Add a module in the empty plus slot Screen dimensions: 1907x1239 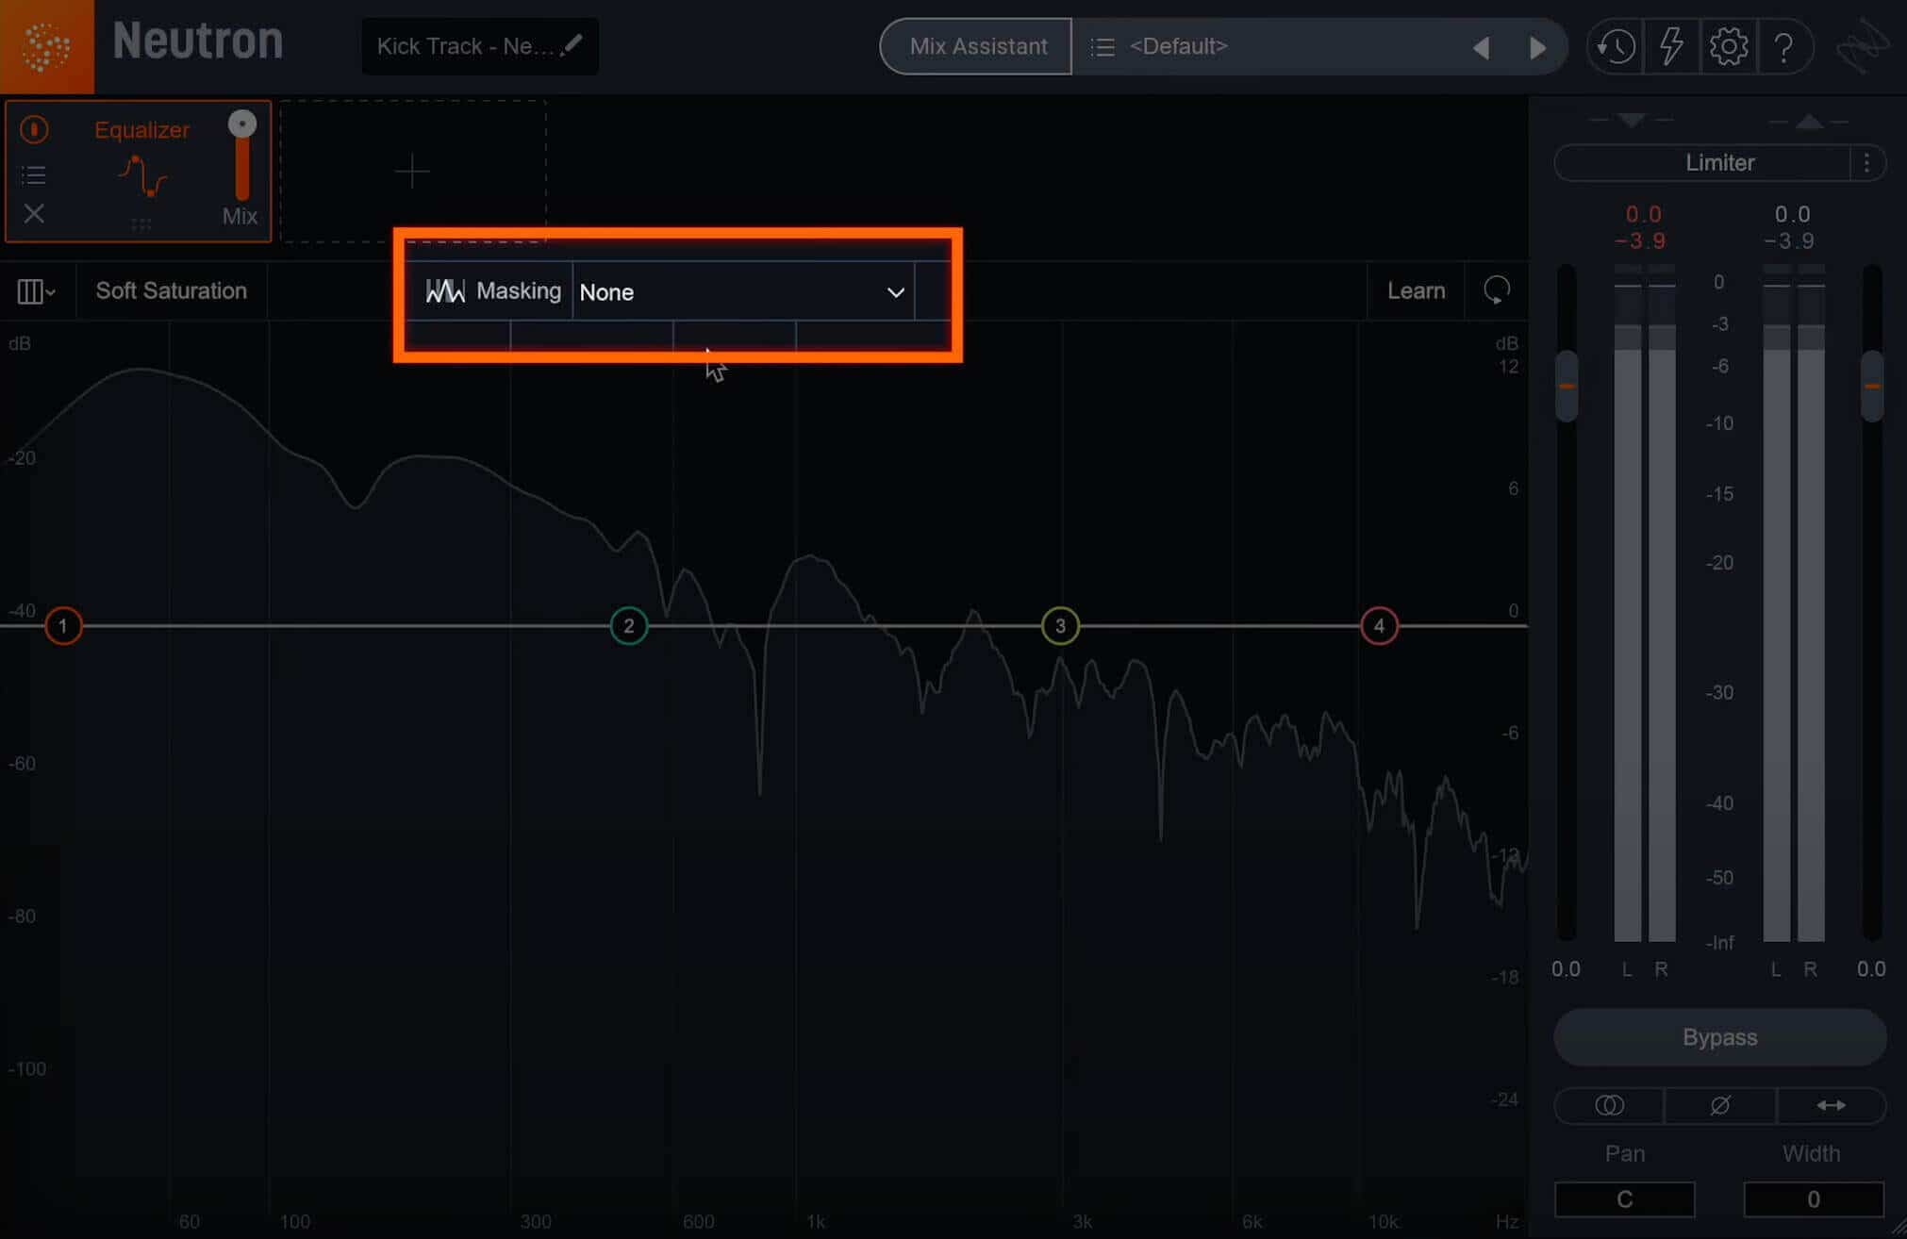coord(412,172)
